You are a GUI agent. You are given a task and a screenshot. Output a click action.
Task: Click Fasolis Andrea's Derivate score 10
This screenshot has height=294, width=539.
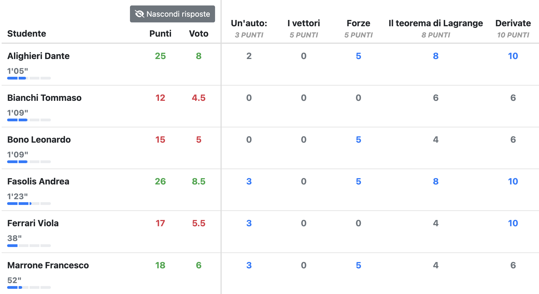pos(513,181)
